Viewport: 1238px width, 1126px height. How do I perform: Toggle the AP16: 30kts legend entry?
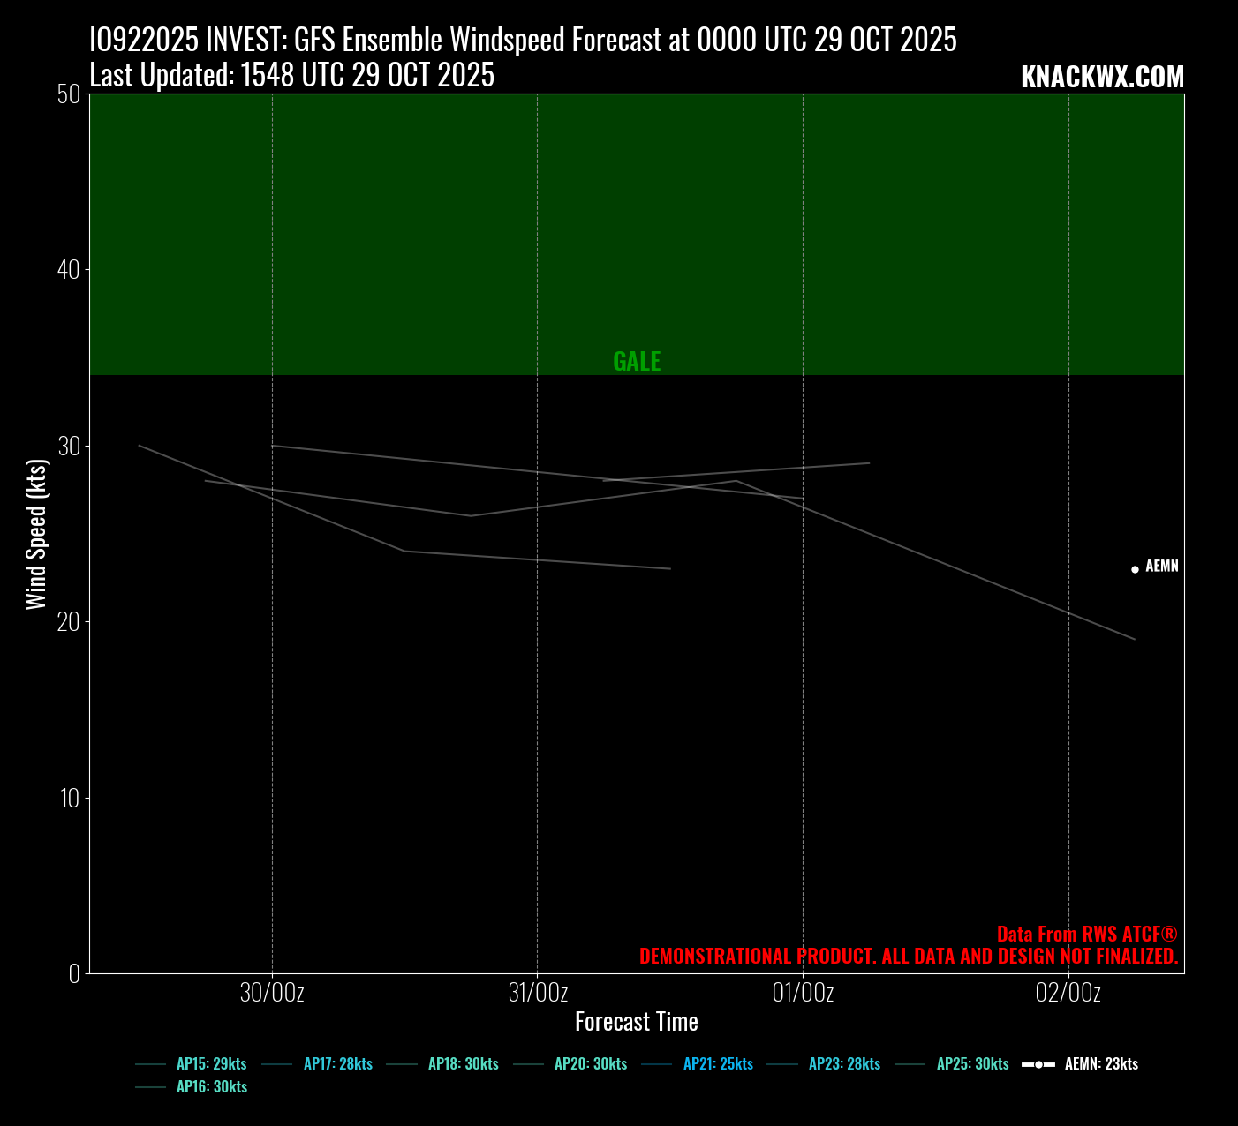[211, 1087]
